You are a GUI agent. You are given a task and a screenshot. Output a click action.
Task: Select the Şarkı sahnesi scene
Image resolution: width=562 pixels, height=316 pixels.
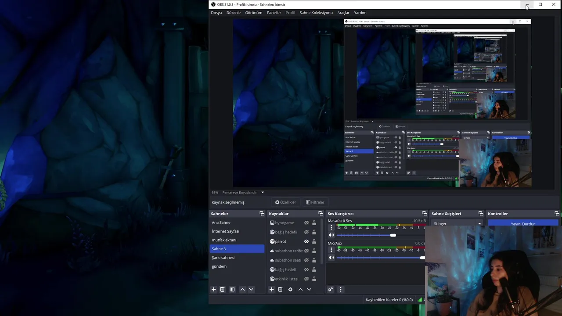pos(237,258)
